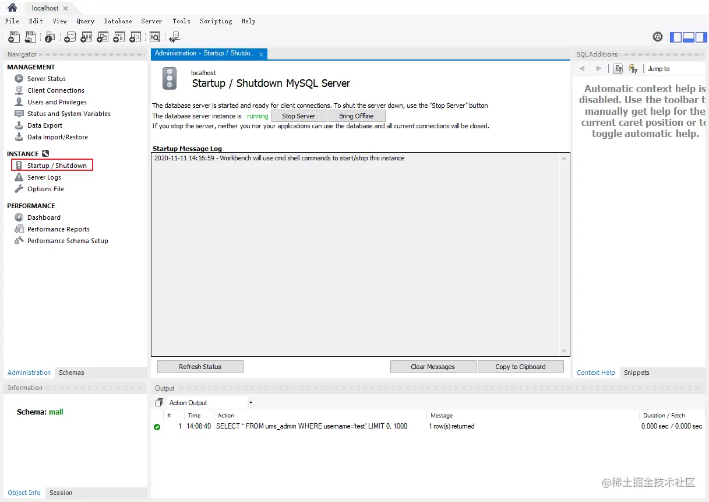Switch to the Snippets tab
Viewport: 709px width, 502px height.
coord(636,373)
